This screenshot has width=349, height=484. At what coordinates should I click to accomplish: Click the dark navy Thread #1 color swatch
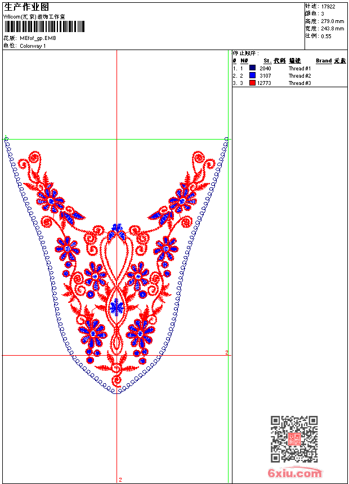click(x=252, y=68)
